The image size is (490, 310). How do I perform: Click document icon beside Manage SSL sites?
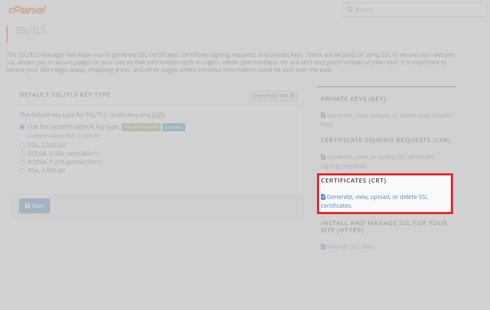[323, 246]
